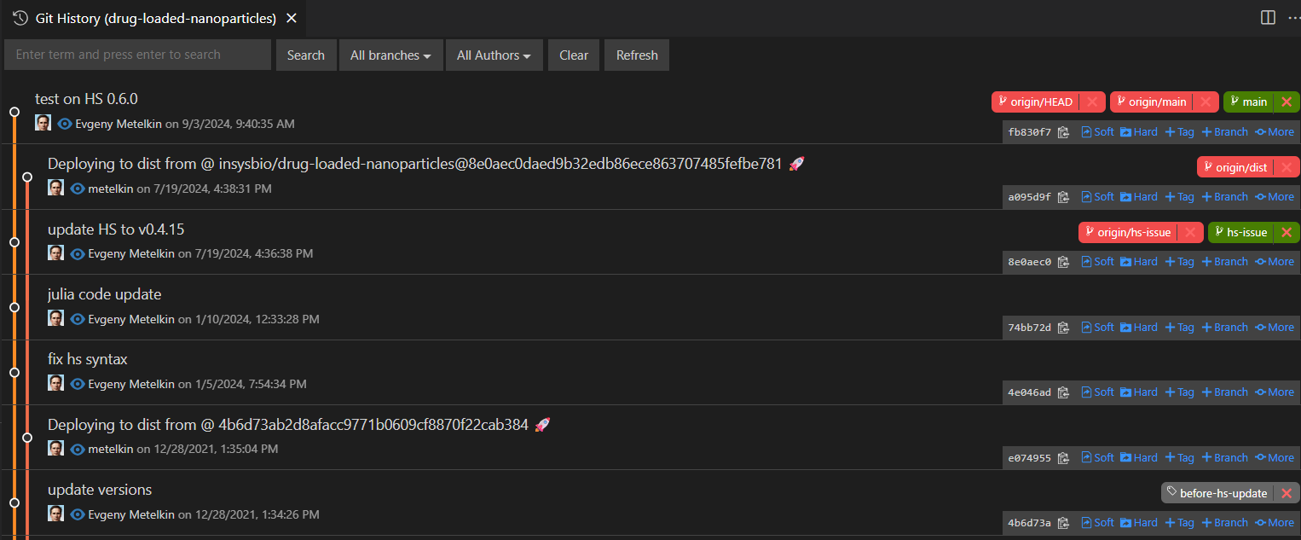
Task: Delete the local hs-issue branch
Action: click(1287, 232)
